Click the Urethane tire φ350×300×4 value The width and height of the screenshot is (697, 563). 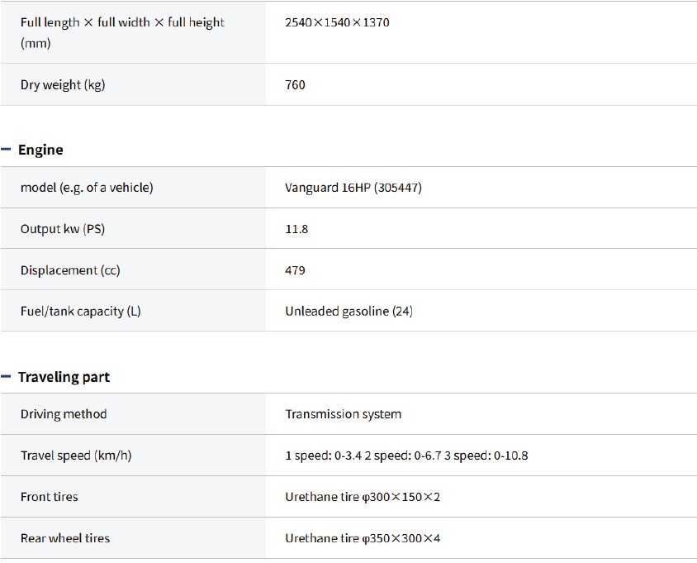[363, 538]
